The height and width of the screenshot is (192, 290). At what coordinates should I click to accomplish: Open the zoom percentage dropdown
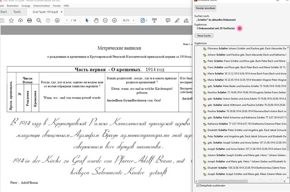(134, 20)
